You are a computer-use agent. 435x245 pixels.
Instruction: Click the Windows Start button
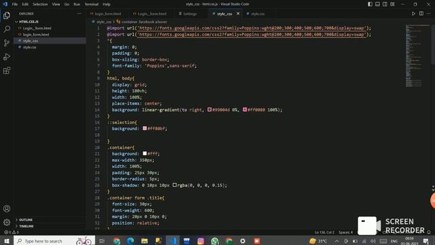coord(7,241)
